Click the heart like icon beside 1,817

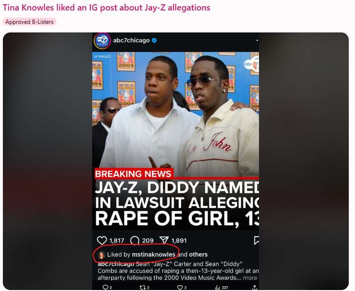point(102,240)
